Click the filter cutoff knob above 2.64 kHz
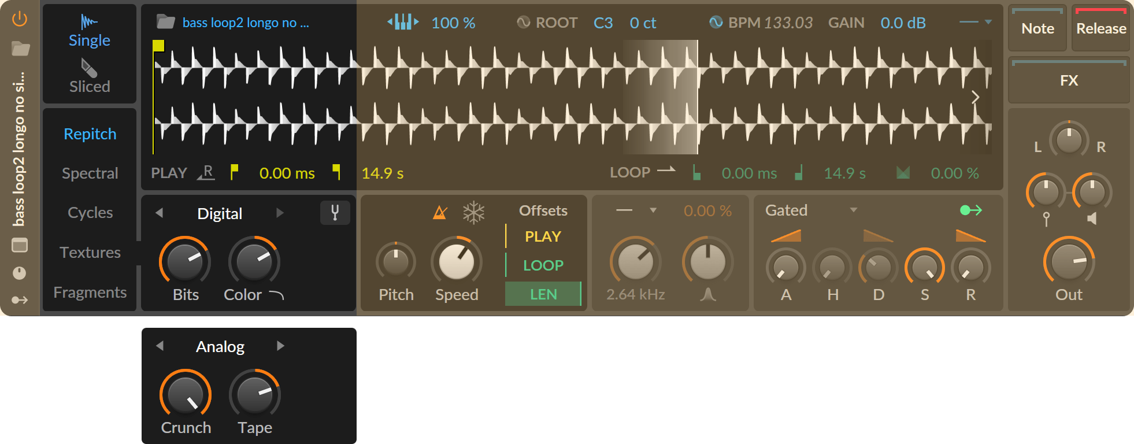 tap(636, 262)
